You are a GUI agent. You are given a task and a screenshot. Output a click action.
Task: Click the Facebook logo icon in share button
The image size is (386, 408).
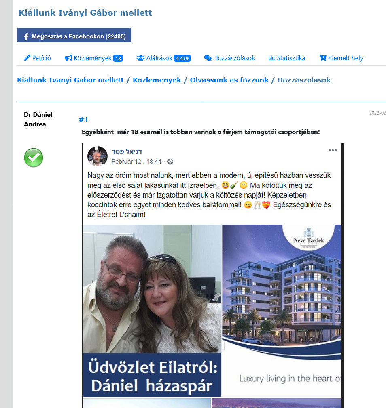coord(26,36)
